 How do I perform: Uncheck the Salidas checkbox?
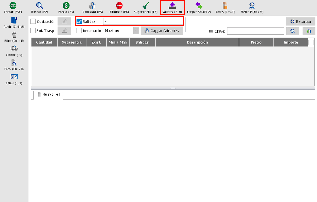79,21
